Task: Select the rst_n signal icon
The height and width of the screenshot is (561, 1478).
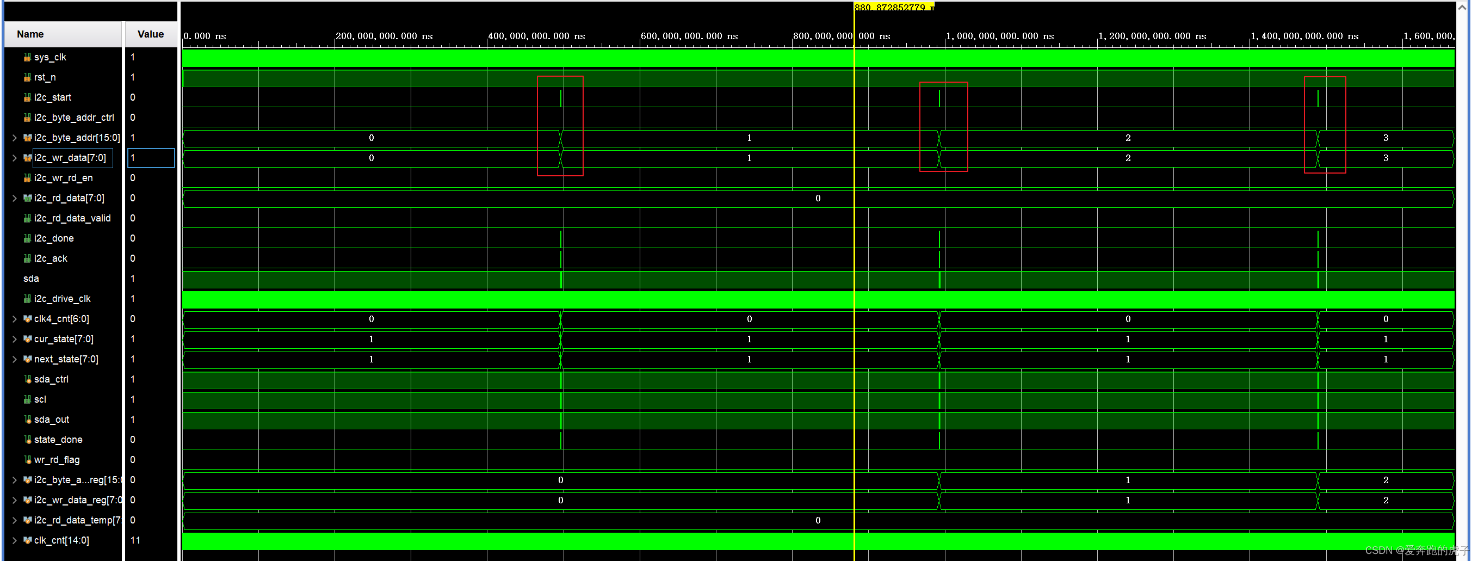Action: point(27,77)
